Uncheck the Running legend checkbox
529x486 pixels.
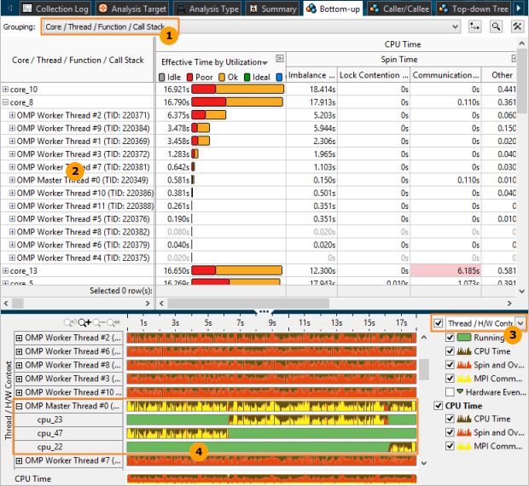pos(451,338)
